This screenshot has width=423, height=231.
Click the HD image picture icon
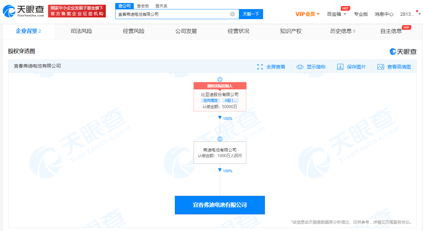click(380, 67)
